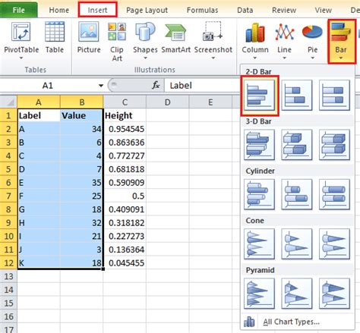Click cell with value 0.409091
The image size is (360, 333).
[125, 209]
